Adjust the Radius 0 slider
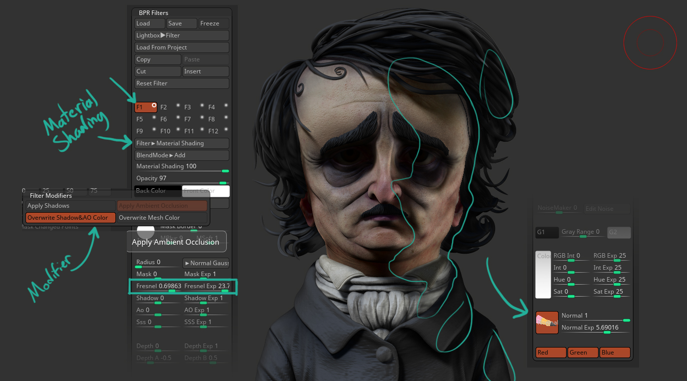Viewport: 687px width, 381px height. (x=158, y=263)
